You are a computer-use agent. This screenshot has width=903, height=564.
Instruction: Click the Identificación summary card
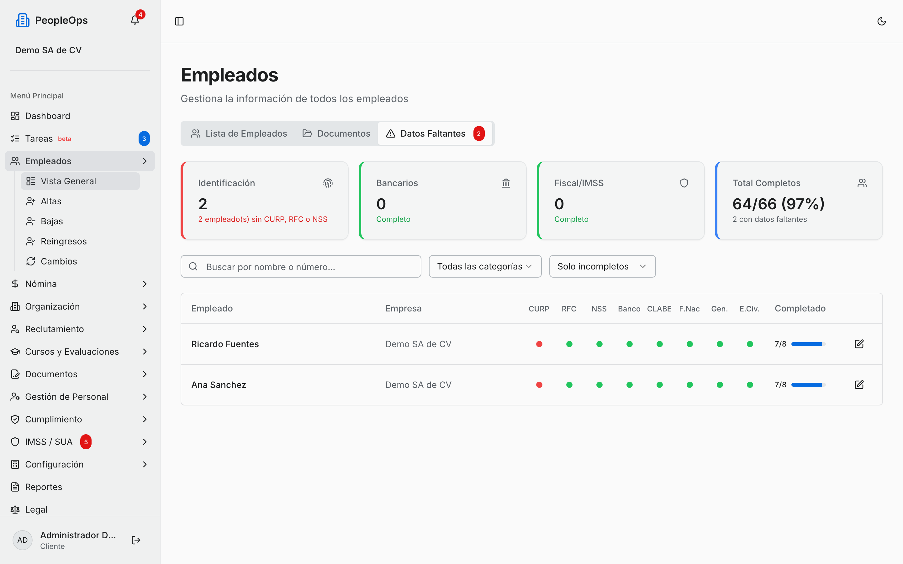point(265,201)
